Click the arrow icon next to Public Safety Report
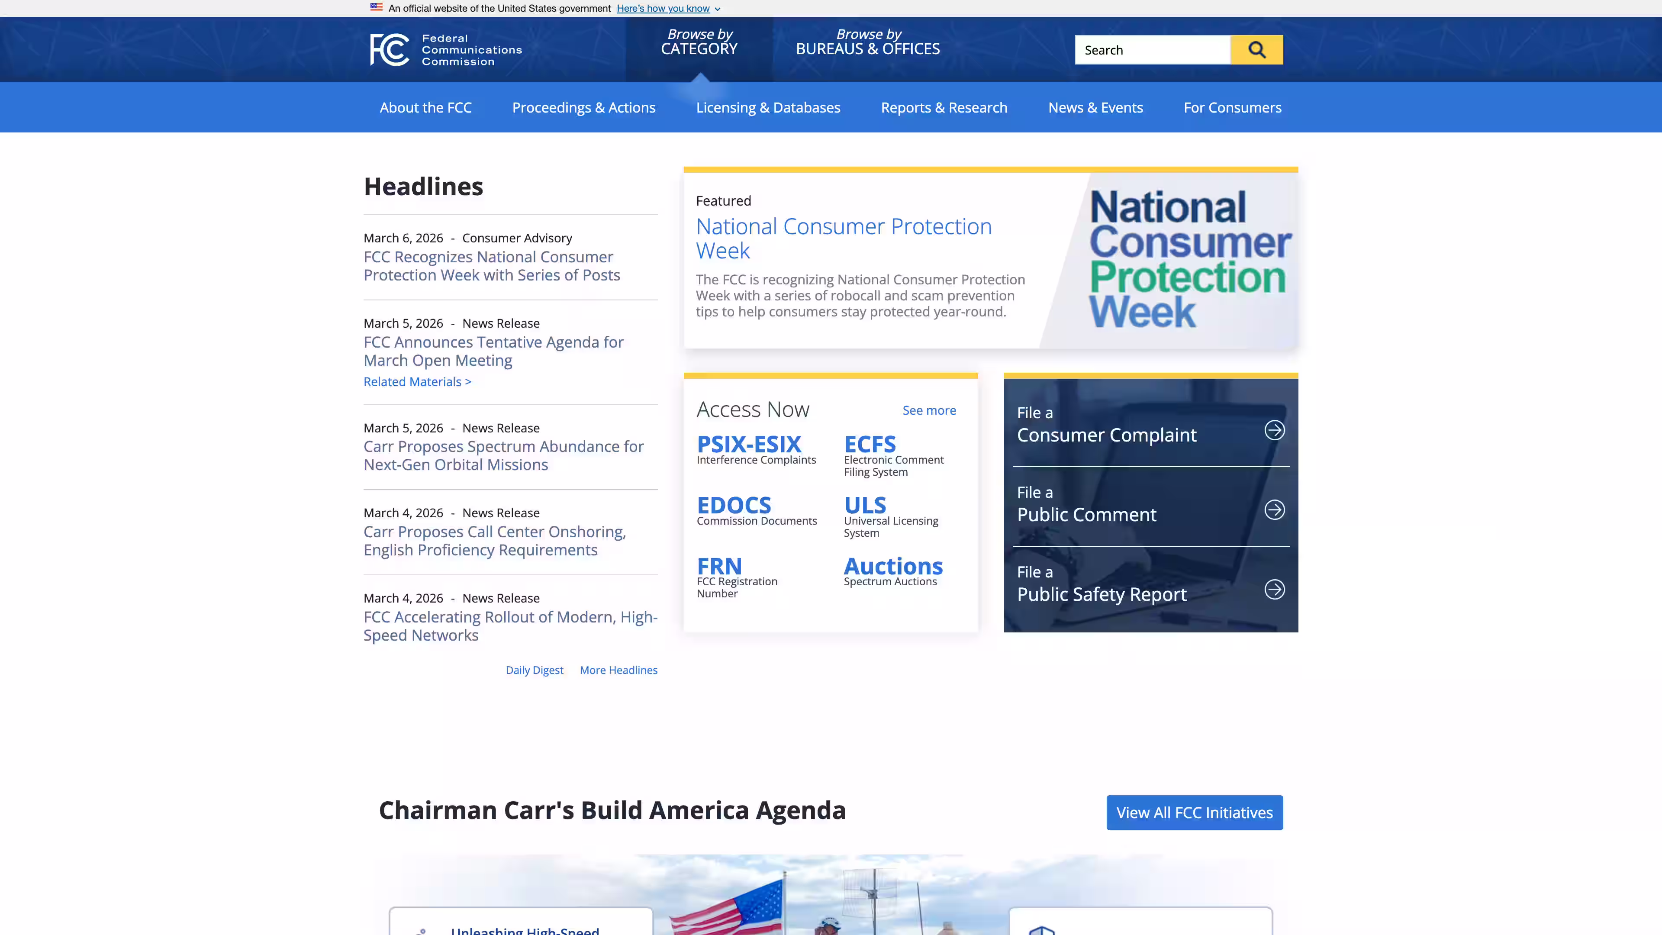Screen dimensions: 1662x935 [x=1274, y=589]
